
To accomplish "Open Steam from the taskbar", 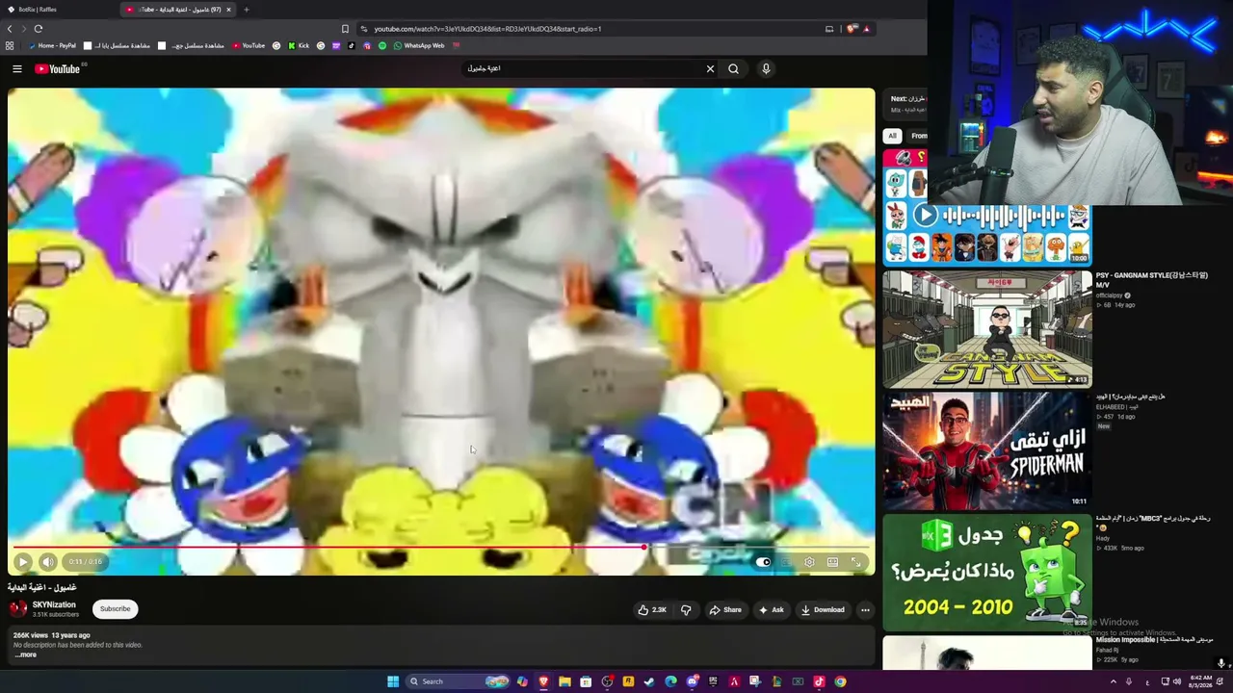I will point(649,681).
